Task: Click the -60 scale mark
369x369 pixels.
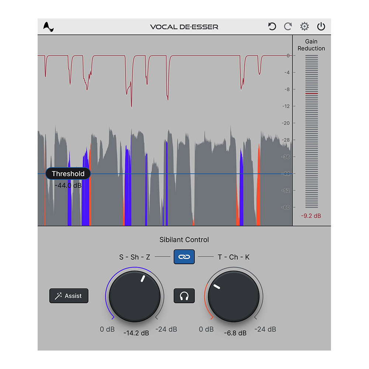Action: tap(286, 207)
